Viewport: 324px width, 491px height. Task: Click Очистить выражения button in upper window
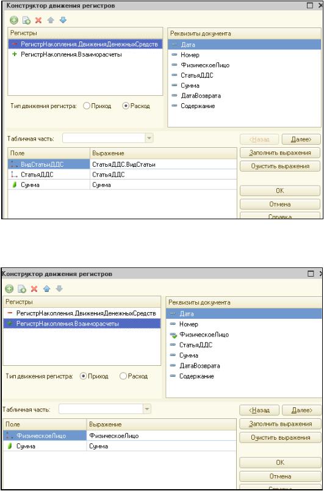280,166
